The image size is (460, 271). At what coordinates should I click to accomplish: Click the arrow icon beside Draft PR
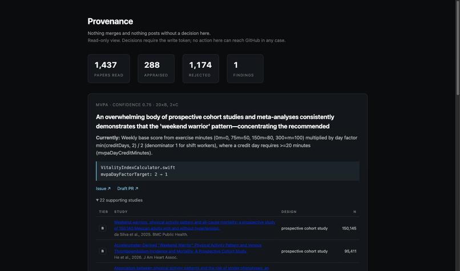[x=136, y=189]
